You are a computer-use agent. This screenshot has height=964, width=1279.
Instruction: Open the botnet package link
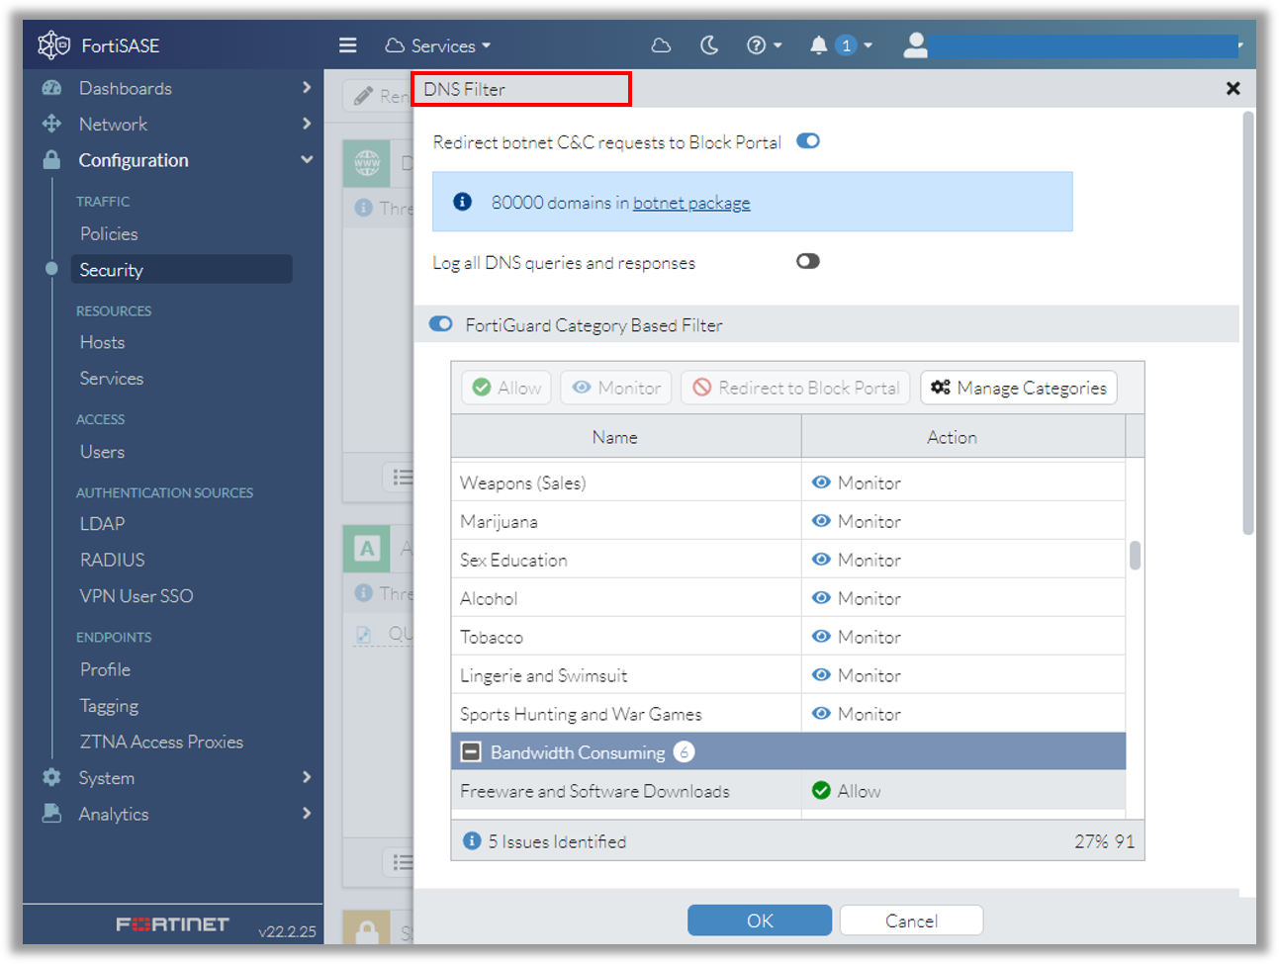click(x=691, y=203)
